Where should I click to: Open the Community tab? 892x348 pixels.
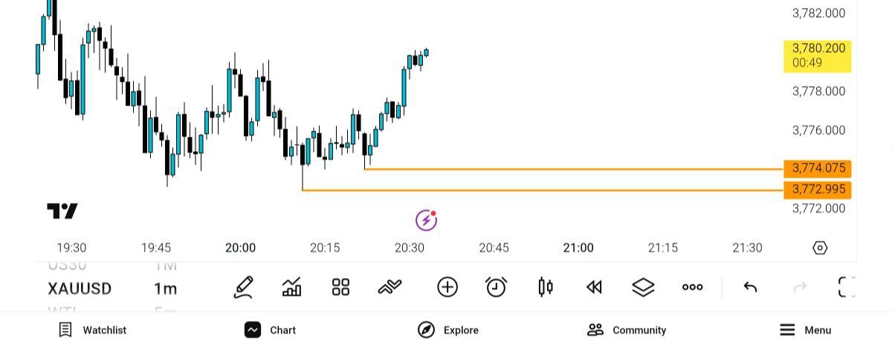627,330
